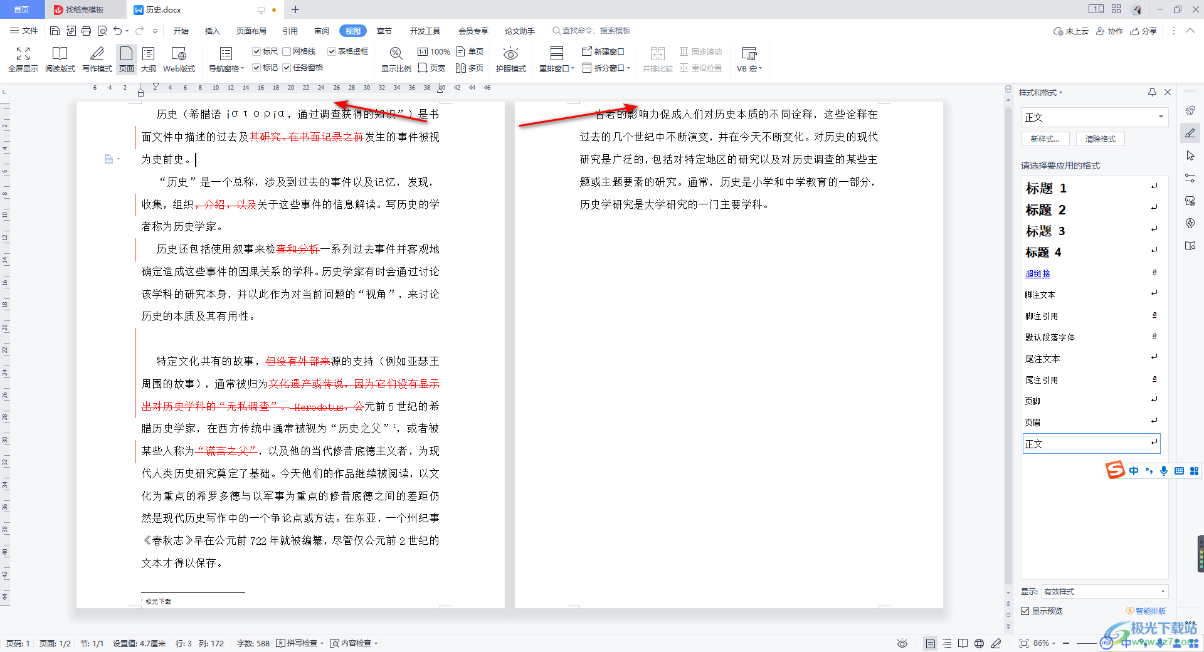Switch to reading layout (阅读版式)
The height and width of the screenshot is (652, 1204).
[x=60, y=60]
